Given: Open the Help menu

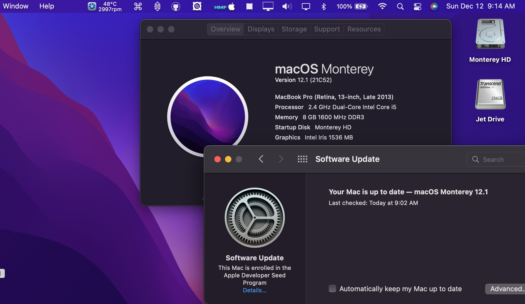Looking at the screenshot, I should coord(47,6).
